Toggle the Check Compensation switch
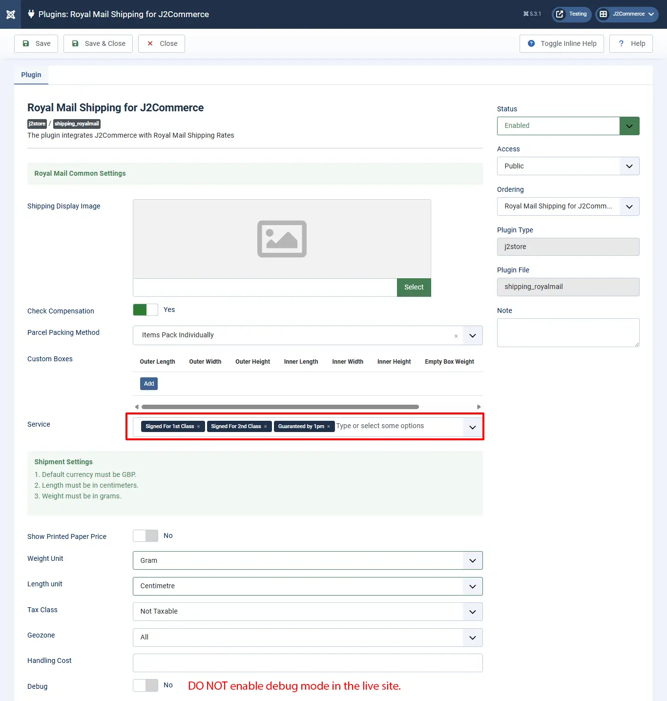Viewport: 667px width, 701px height. pos(146,309)
